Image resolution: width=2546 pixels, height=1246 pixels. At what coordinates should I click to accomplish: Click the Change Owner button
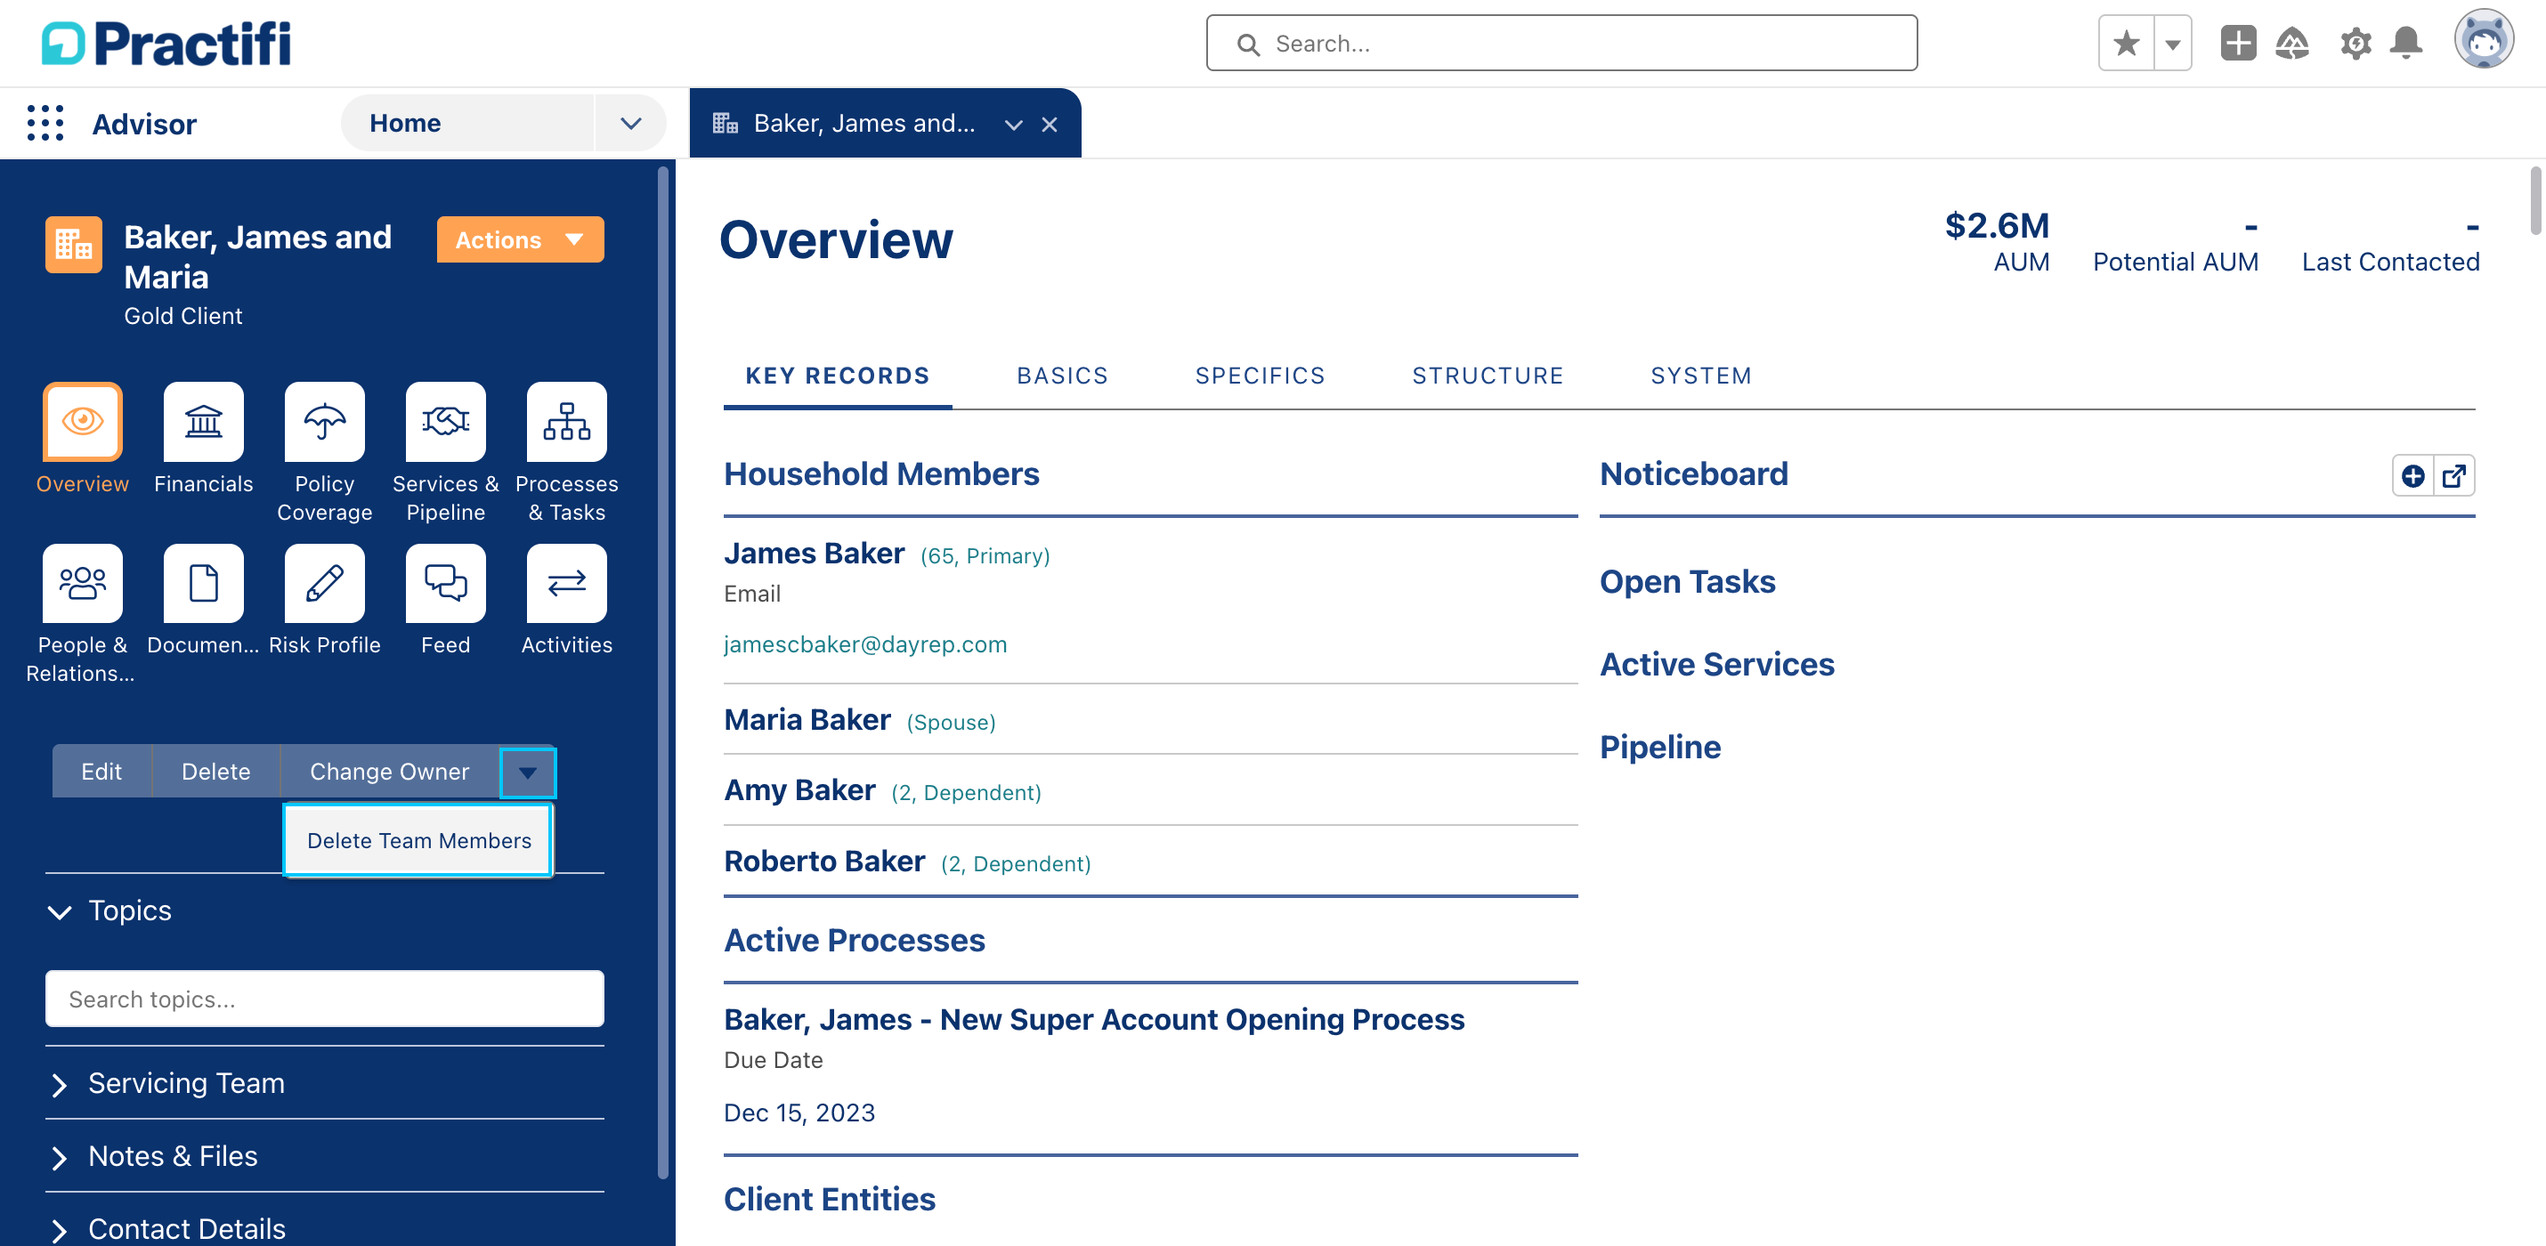389,772
